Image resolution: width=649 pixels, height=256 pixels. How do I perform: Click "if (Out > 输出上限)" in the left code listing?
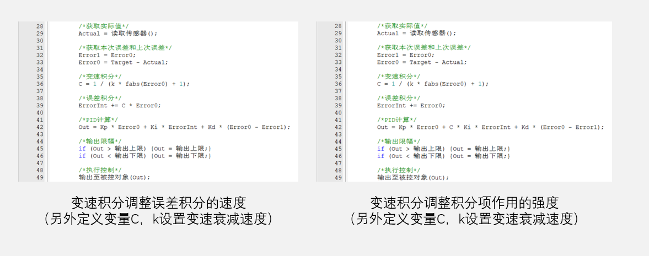(112, 149)
